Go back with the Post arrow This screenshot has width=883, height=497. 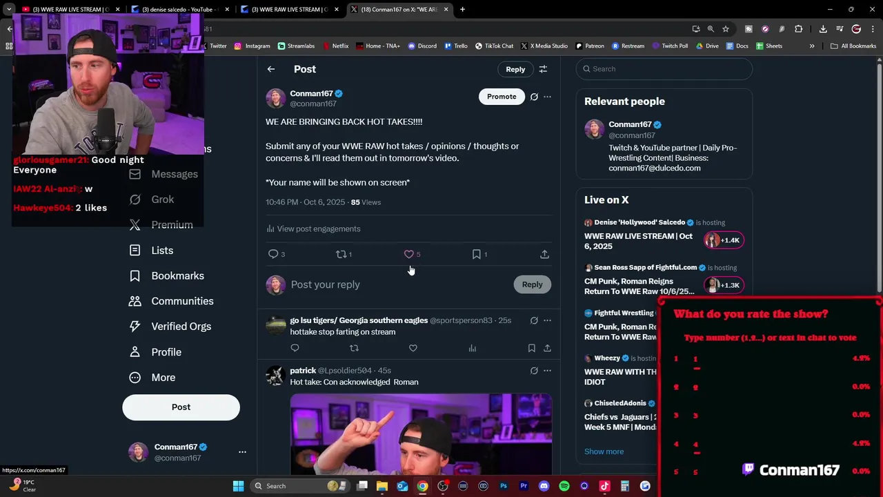coord(271,69)
